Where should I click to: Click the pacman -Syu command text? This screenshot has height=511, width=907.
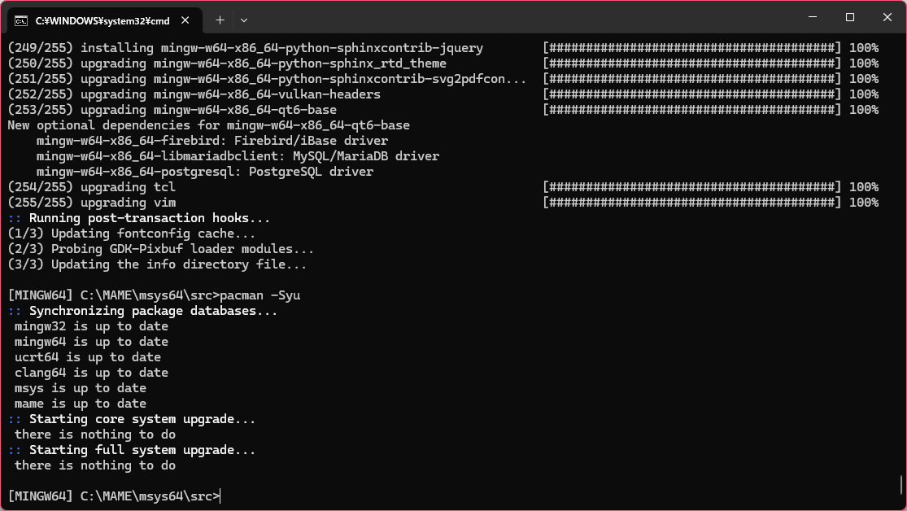259,295
